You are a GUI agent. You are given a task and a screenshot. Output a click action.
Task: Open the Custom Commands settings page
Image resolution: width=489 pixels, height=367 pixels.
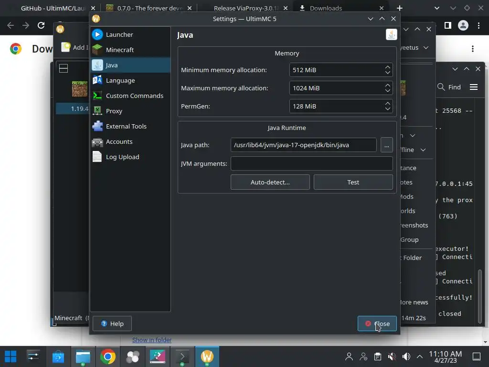click(x=130, y=96)
